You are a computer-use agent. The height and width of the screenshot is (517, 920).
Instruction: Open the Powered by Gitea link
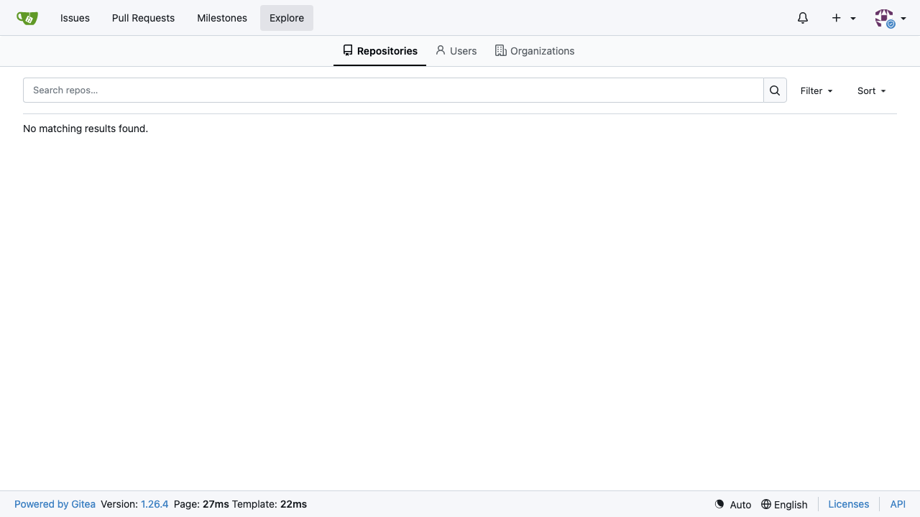tap(55, 504)
